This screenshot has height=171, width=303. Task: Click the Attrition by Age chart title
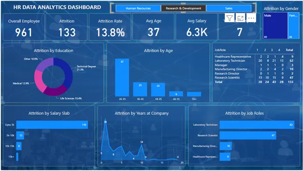pyautogui.click(x=158, y=51)
